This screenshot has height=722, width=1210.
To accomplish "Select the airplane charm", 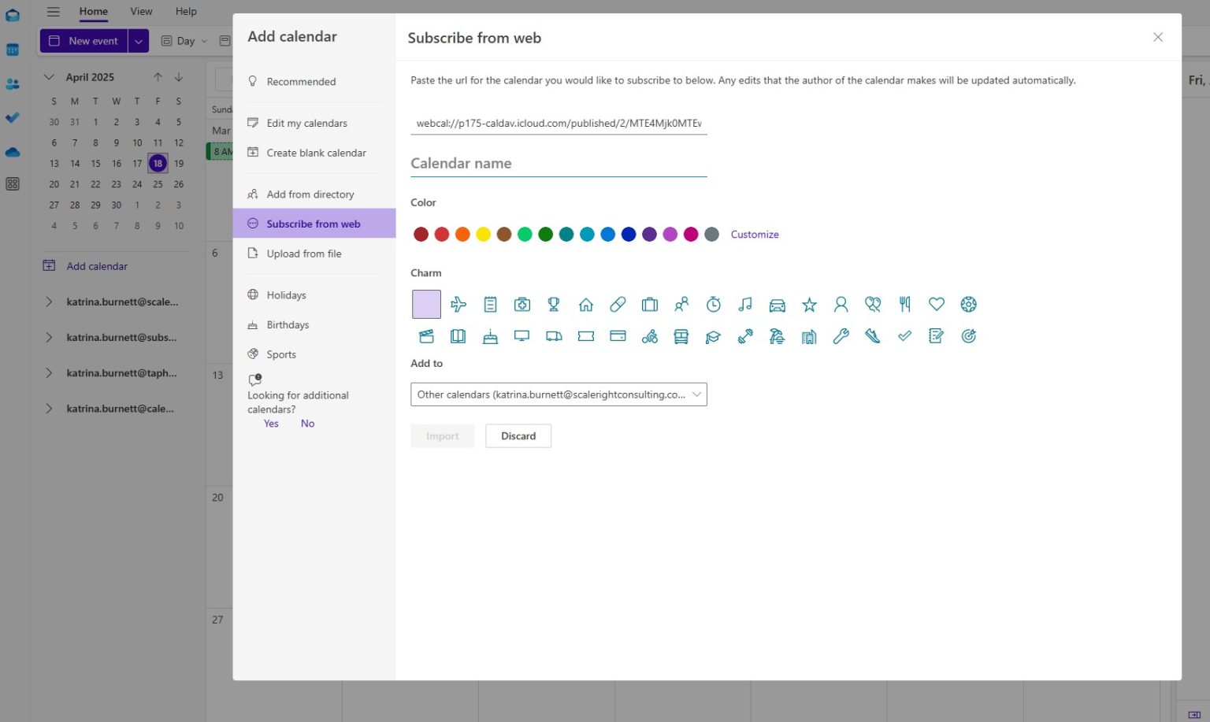I will coord(458,304).
